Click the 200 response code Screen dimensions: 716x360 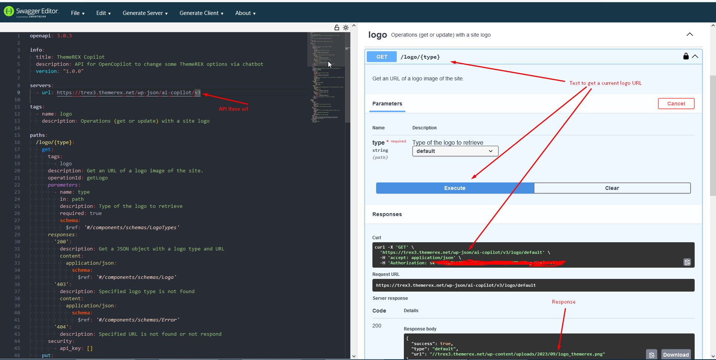tap(377, 326)
